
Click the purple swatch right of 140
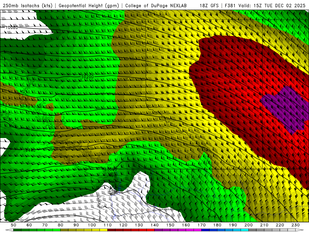point(158,230)
